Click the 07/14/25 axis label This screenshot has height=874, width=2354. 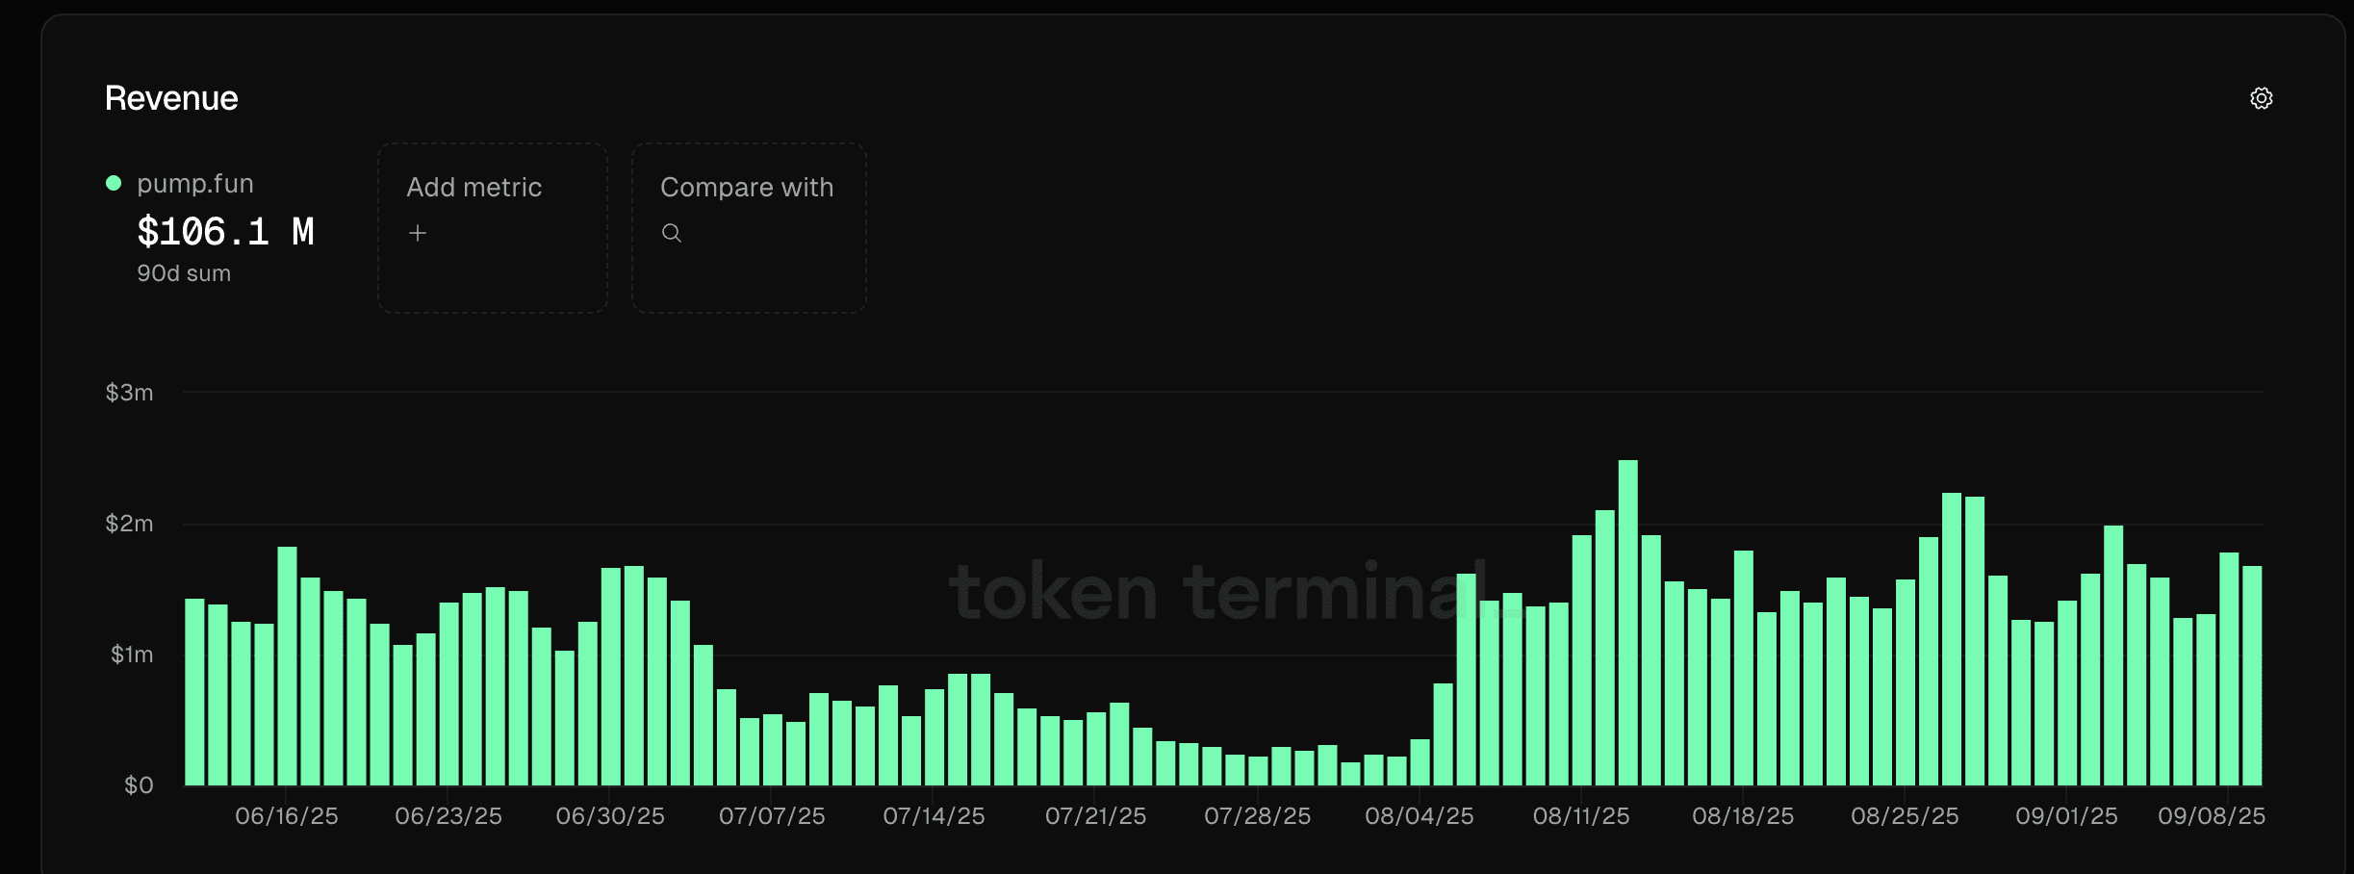tap(935, 815)
